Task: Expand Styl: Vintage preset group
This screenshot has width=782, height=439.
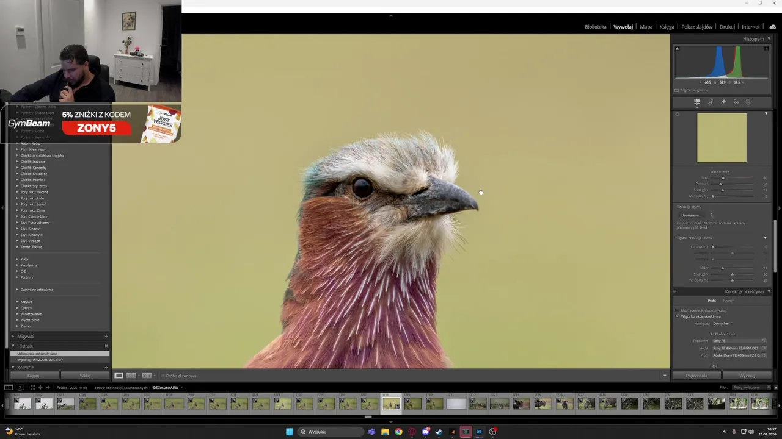Action: 17,241
